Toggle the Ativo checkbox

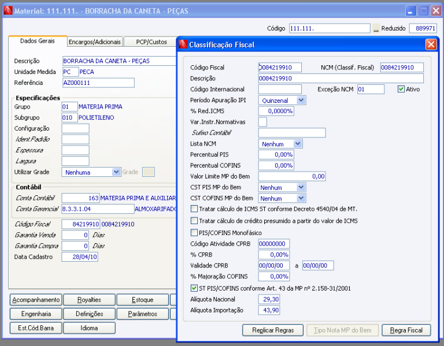401,89
